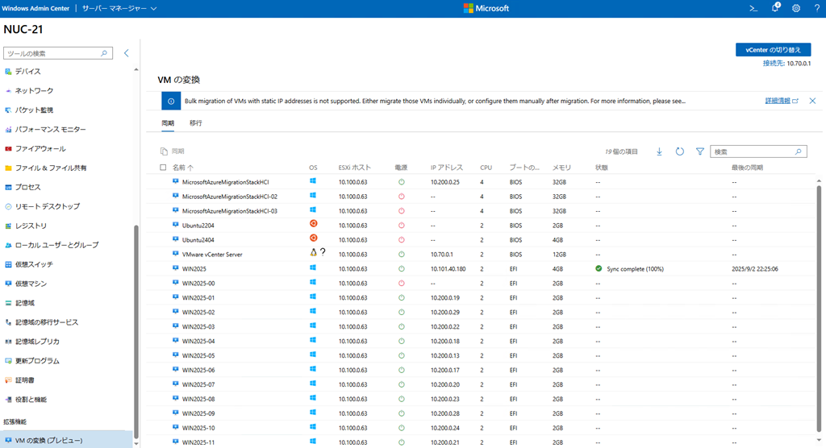826x448 pixels.
Task: Switch to the 移行 tab
Action: (x=196, y=123)
